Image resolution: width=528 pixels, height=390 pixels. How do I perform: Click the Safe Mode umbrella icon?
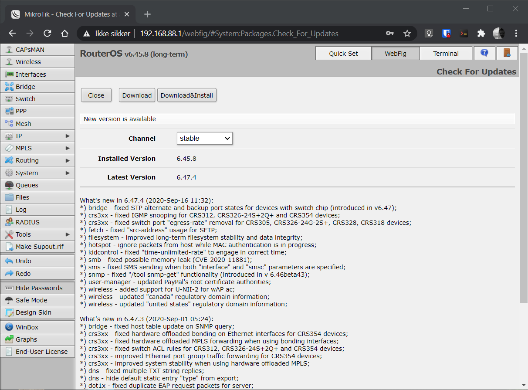point(9,300)
